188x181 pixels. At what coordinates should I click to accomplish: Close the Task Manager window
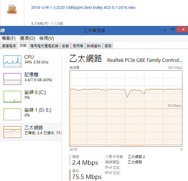click(182, 30)
